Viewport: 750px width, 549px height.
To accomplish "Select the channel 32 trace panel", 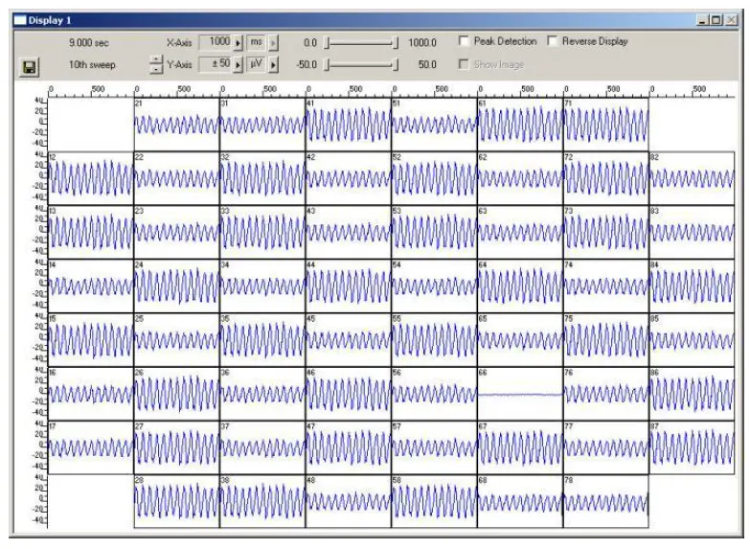I will 262,178.
